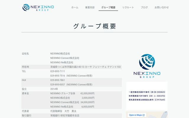This screenshot has height=118, width=189.
Task: Click the 一般労働者派遣許可番号 line
Action: click(147, 92)
